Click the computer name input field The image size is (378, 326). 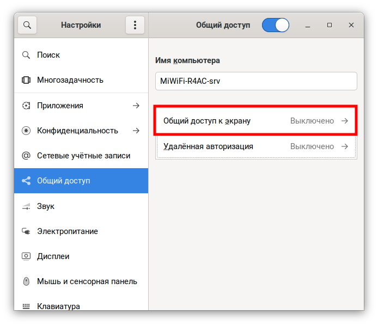tap(255, 81)
